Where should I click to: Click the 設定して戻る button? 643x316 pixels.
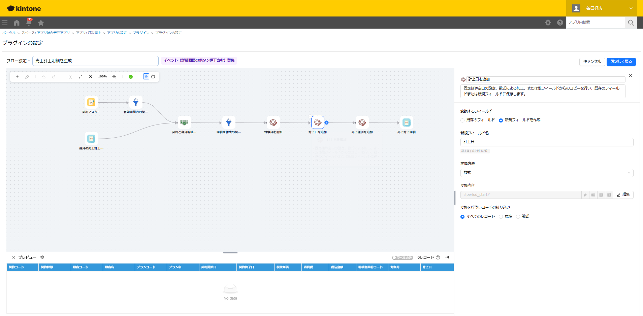pyautogui.click(x=621, y=62)
